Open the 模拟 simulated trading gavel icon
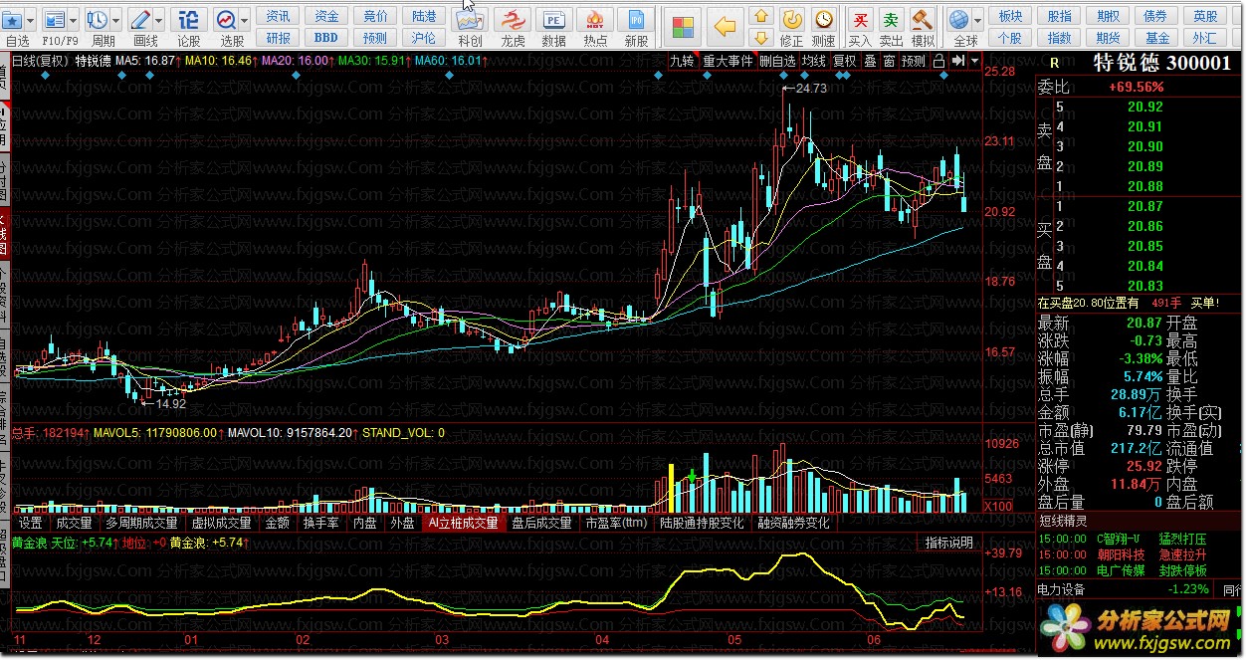Viewport: 1247px width, 660px height. pos(924,20)
